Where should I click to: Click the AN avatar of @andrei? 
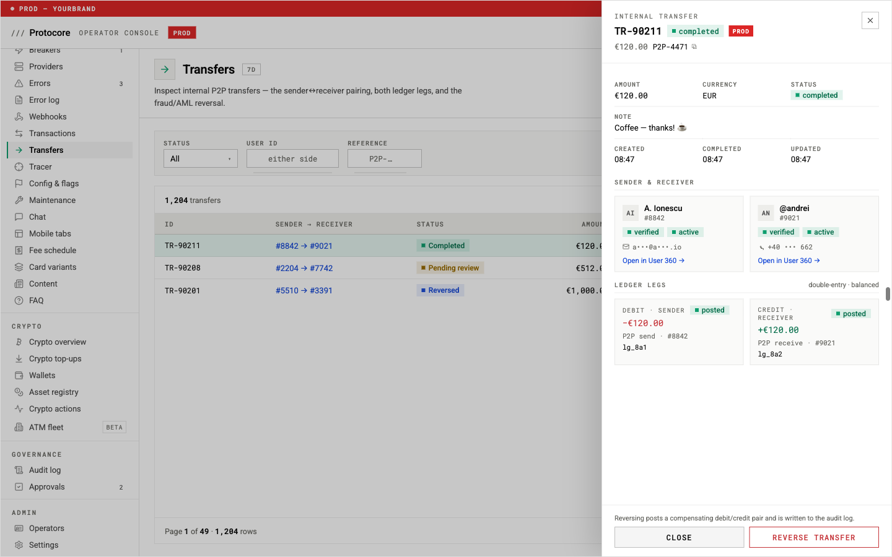click(766, 214)
